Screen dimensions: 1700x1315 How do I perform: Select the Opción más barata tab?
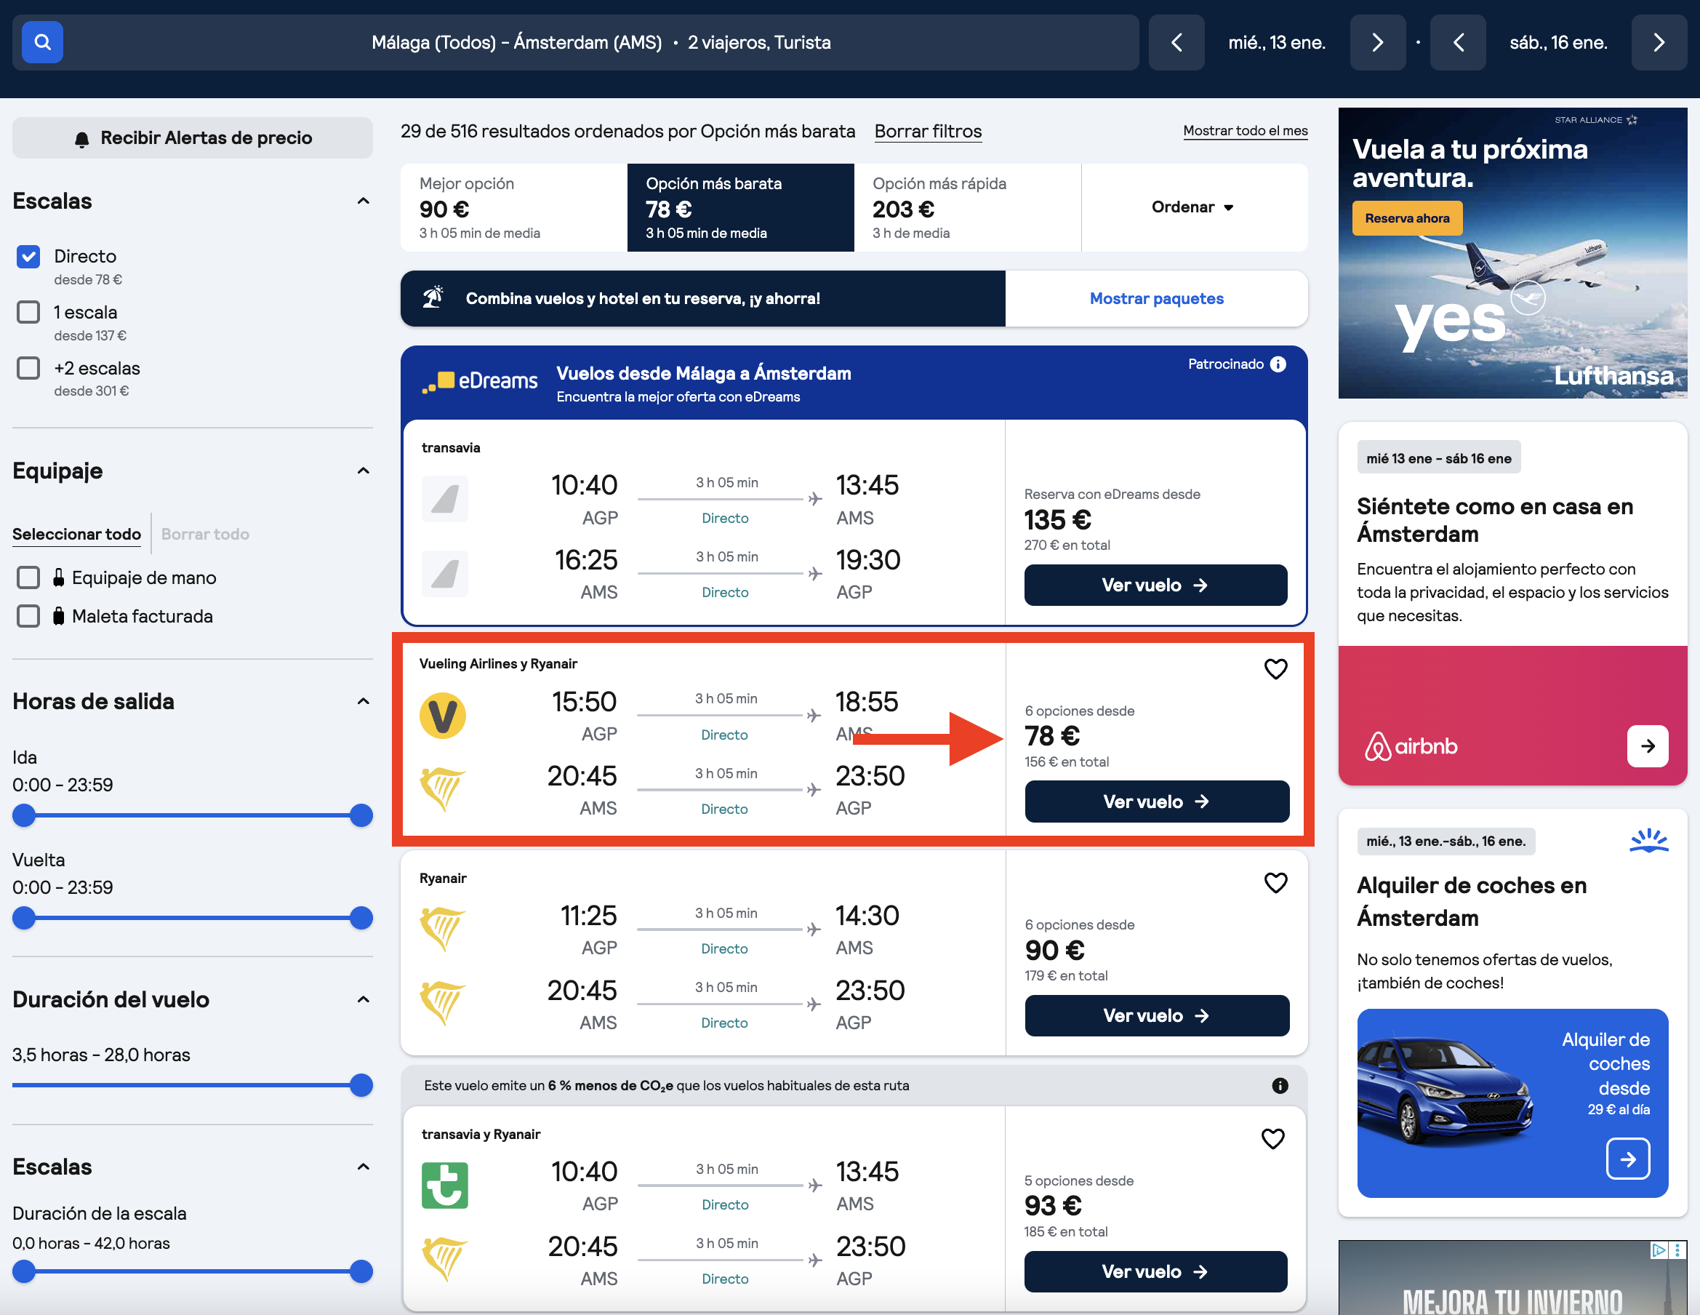point(740,207)
